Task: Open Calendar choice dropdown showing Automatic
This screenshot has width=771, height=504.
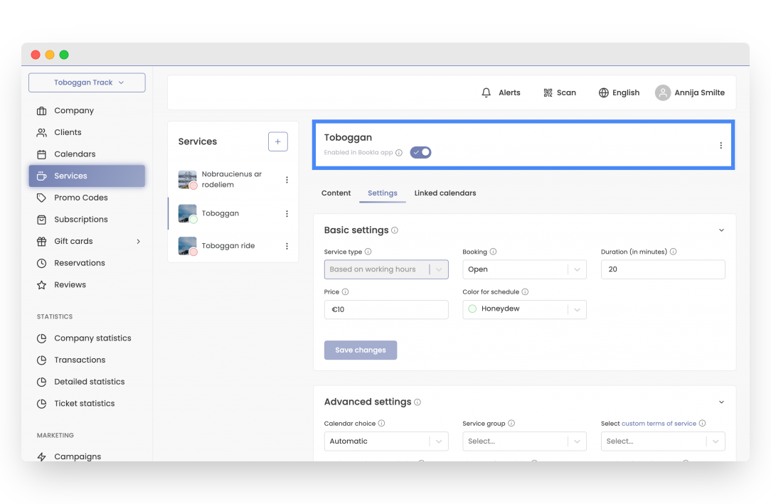Action: (x=385, y=441)
